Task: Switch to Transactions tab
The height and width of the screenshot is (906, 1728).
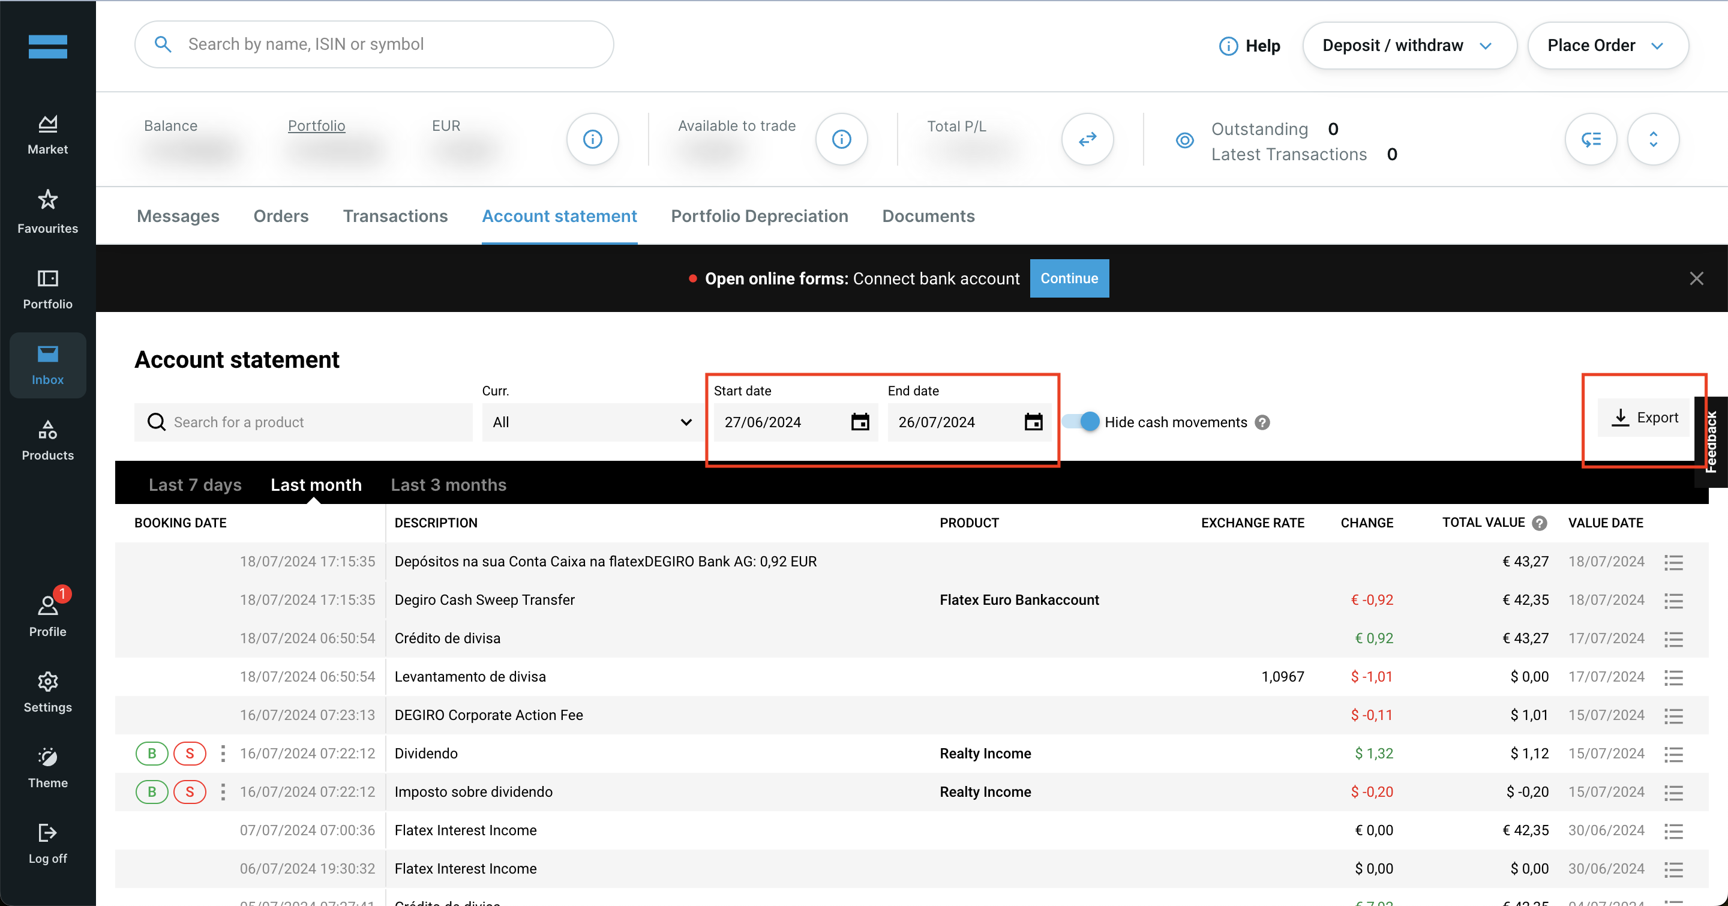Action: click(395, 216)
